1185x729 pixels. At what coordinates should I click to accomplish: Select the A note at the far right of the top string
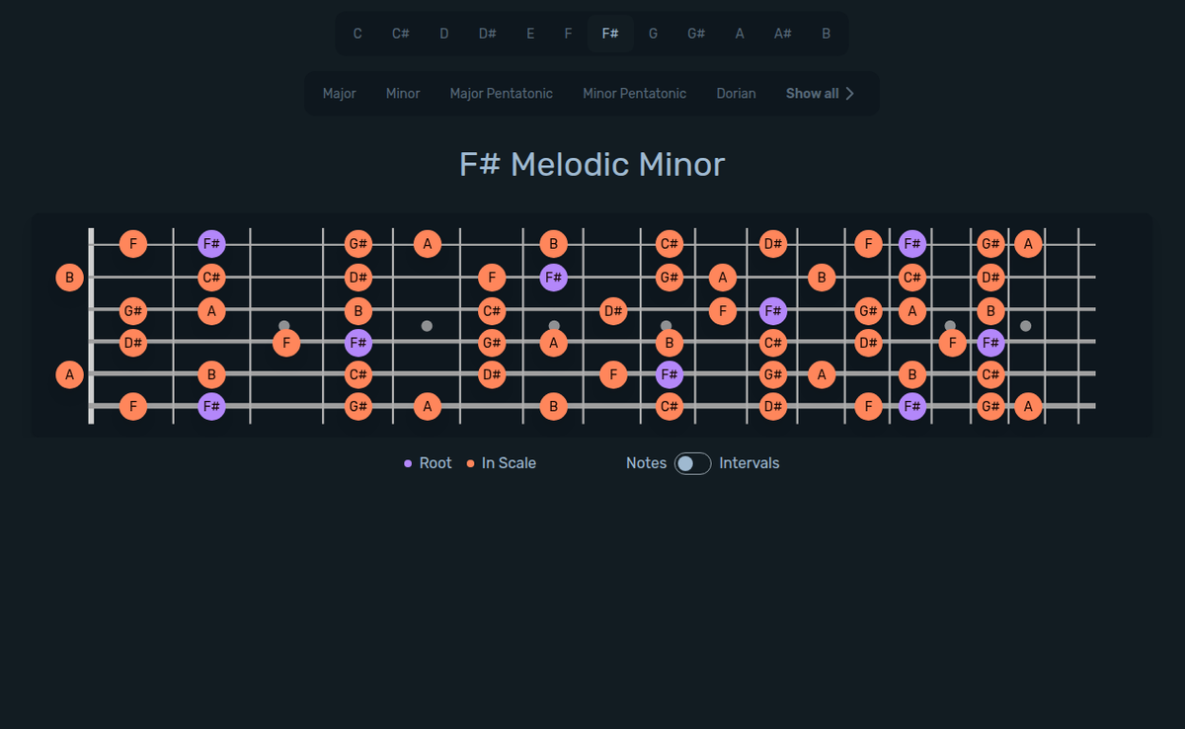pyautogui.click(x=1028, y=243)
